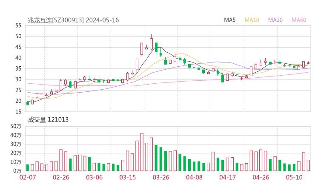Click the first green volume bar at 02-07
Image resolution: width=315 pixels, height=187 pixels.
coord(28,168)
